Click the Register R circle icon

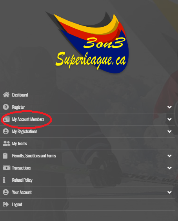[6, 107]
